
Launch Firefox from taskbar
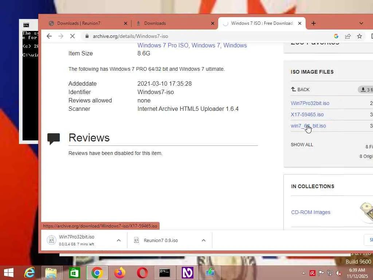click(119, 273)
